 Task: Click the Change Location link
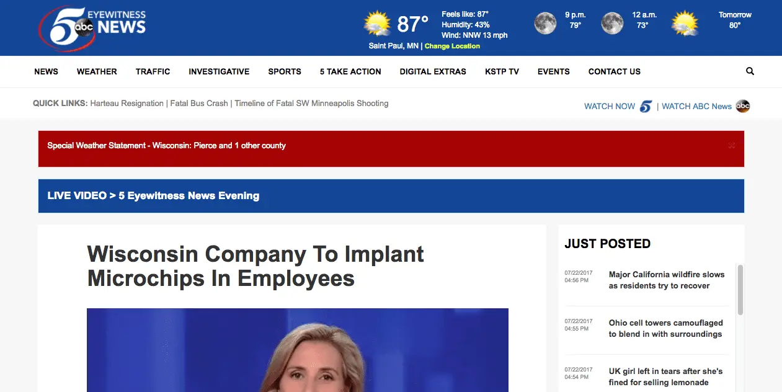pyautogui.click(x=452, y=46)
